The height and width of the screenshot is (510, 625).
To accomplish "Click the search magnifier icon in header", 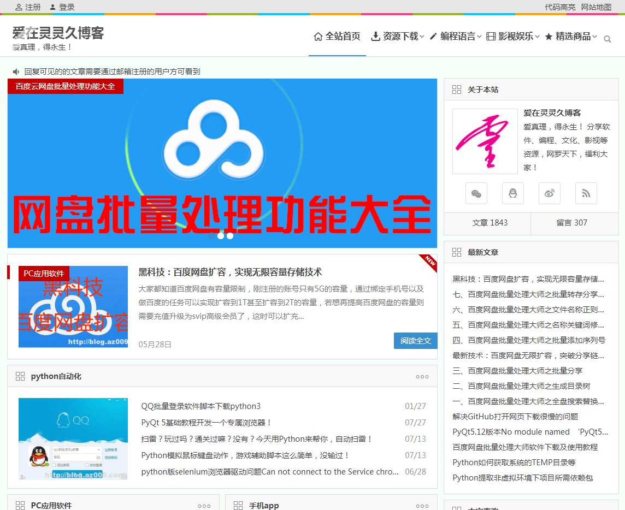I will click(x=607, y=39).
